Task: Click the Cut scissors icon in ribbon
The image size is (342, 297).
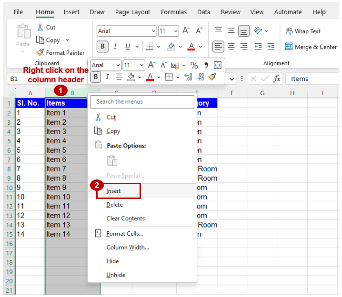Action: click(x=40, y=27)
